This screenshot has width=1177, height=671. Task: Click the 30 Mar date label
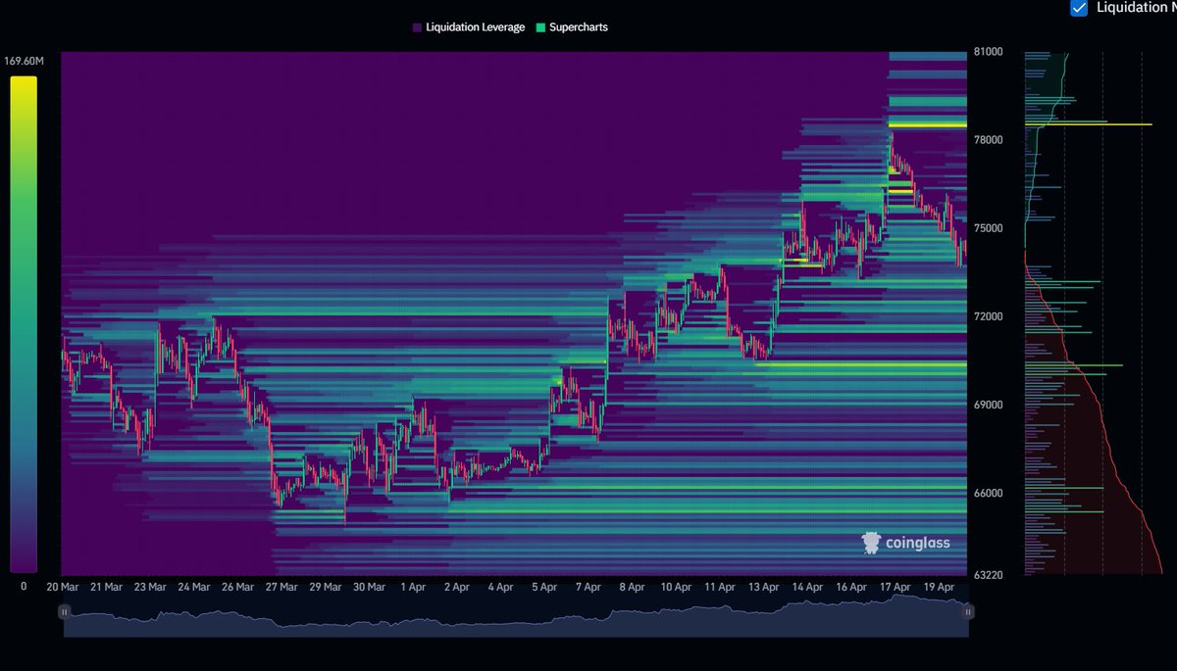pos(369,588)
